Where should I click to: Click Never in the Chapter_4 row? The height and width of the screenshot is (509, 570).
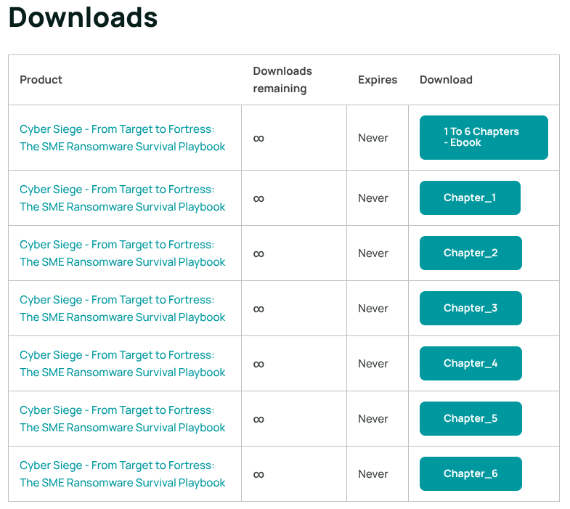point(373,364)
